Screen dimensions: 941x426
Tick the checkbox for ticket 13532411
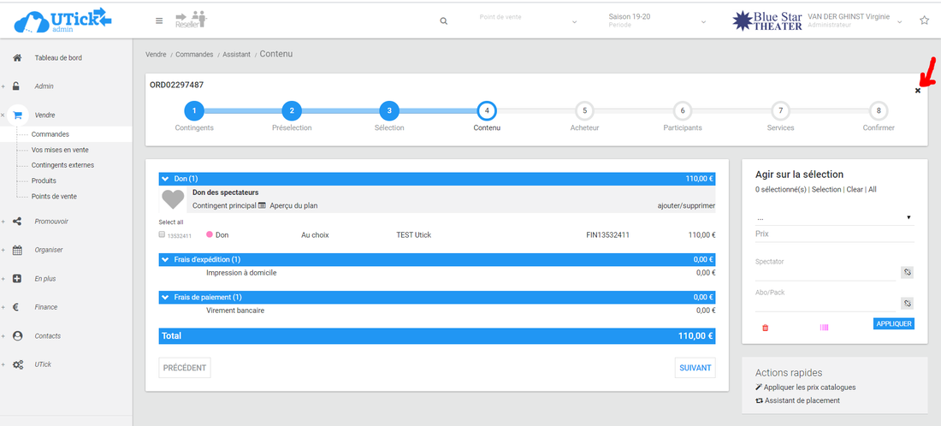coord(163,234)
